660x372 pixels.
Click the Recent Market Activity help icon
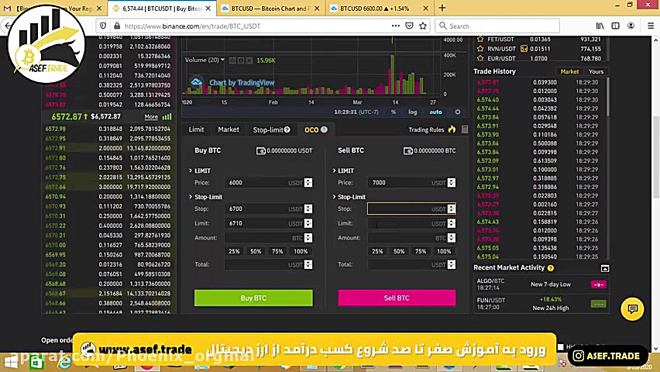(551, 268)
